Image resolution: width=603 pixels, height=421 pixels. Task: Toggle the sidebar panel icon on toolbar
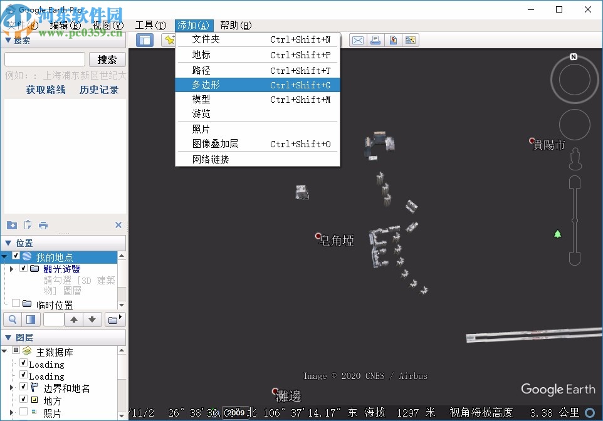[145, 40]
